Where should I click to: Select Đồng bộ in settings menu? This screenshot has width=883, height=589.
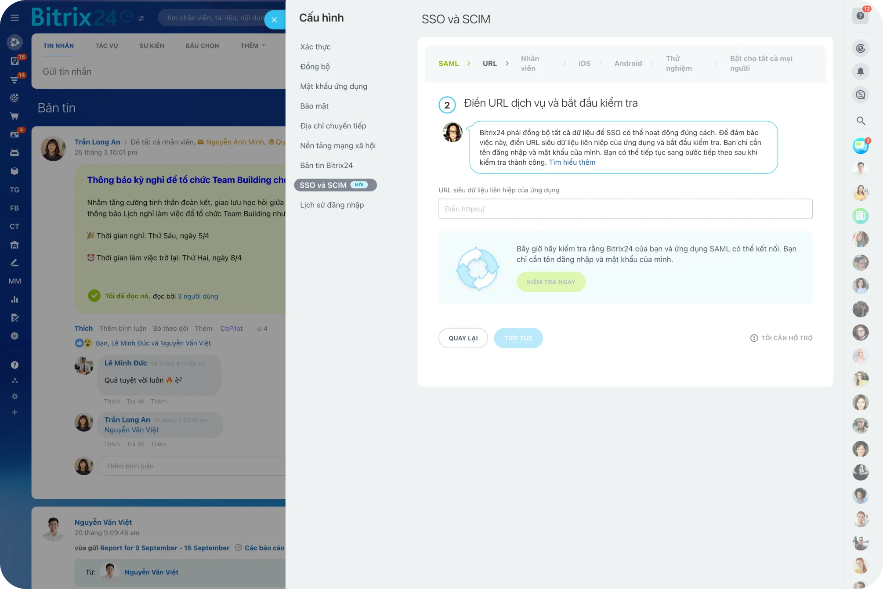coord(315,67)
